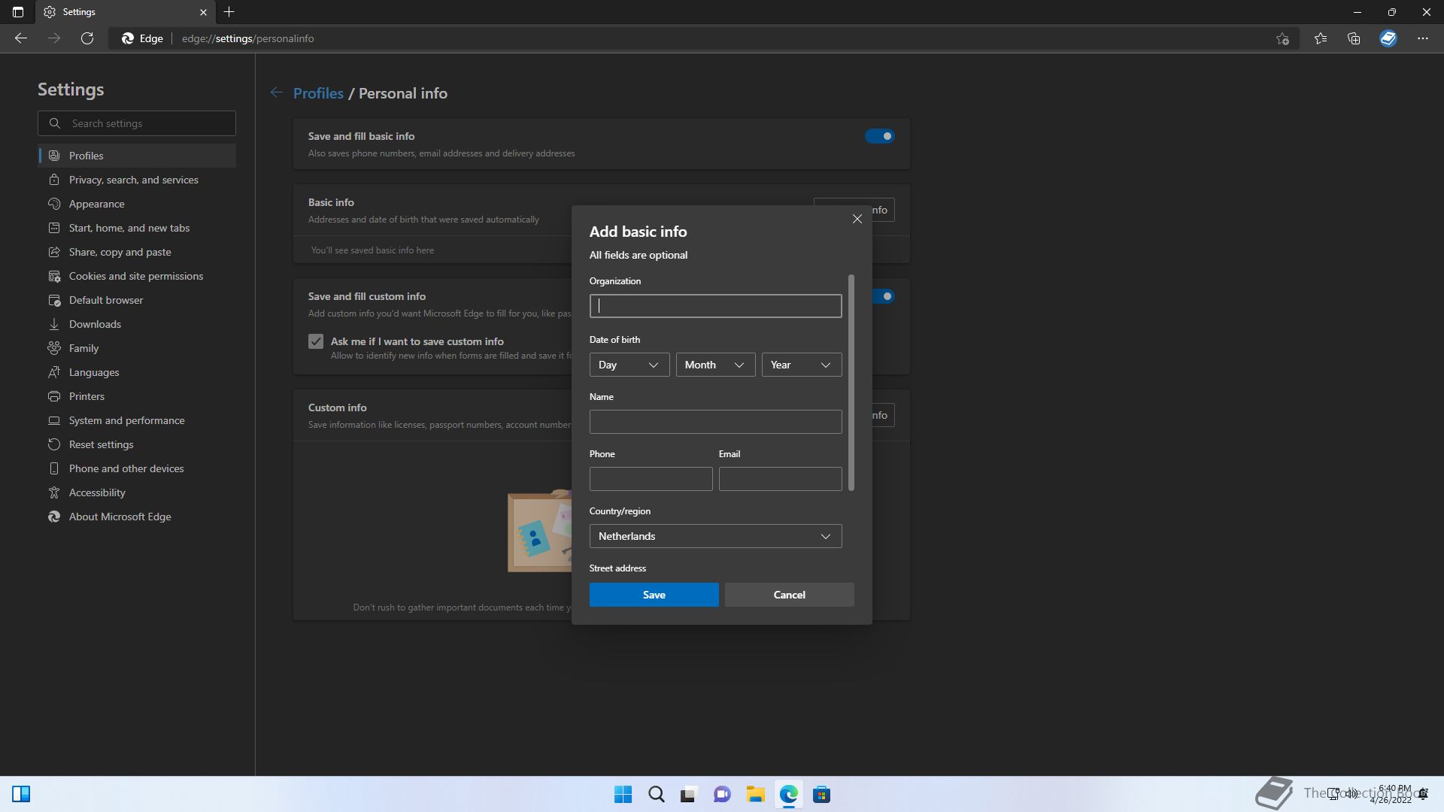This screenshot has height=812, width=1444.
Task: Toggle Save and fill custom info switch
Action: (885, 296)
